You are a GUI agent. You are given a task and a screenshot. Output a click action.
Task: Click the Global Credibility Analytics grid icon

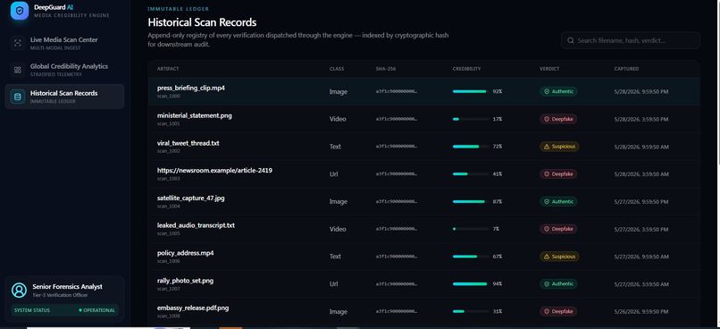(18, 70)
